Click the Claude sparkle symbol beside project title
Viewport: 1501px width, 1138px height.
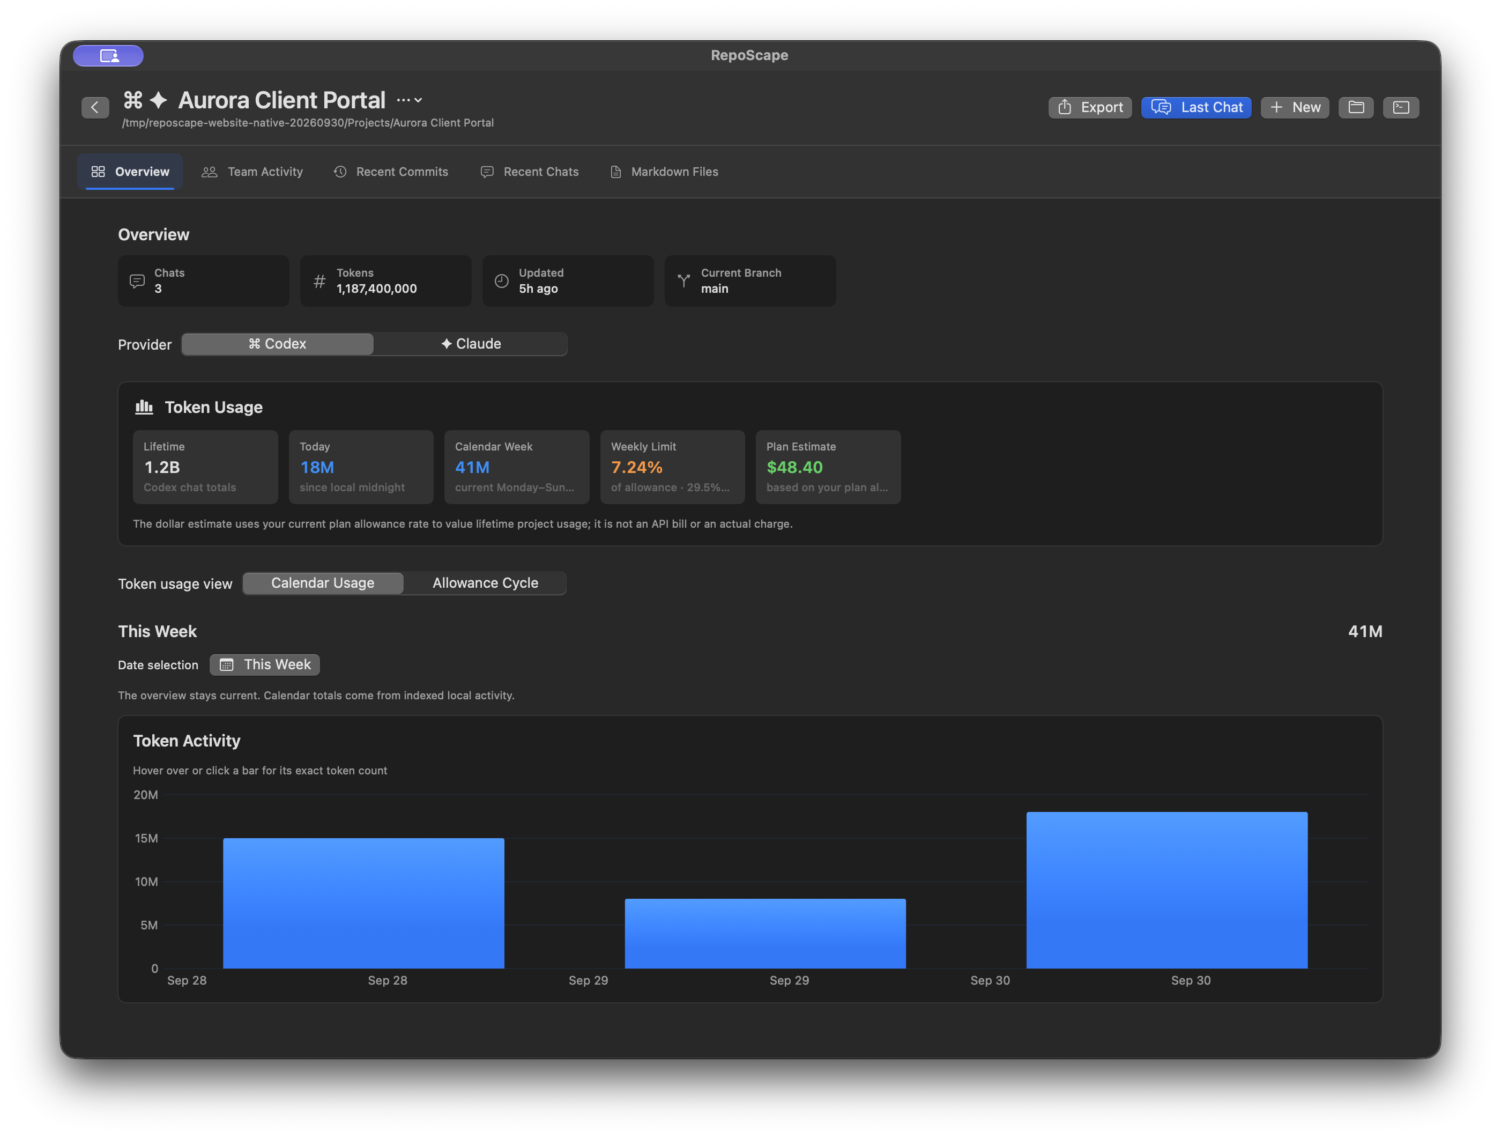tap(158, 100)
